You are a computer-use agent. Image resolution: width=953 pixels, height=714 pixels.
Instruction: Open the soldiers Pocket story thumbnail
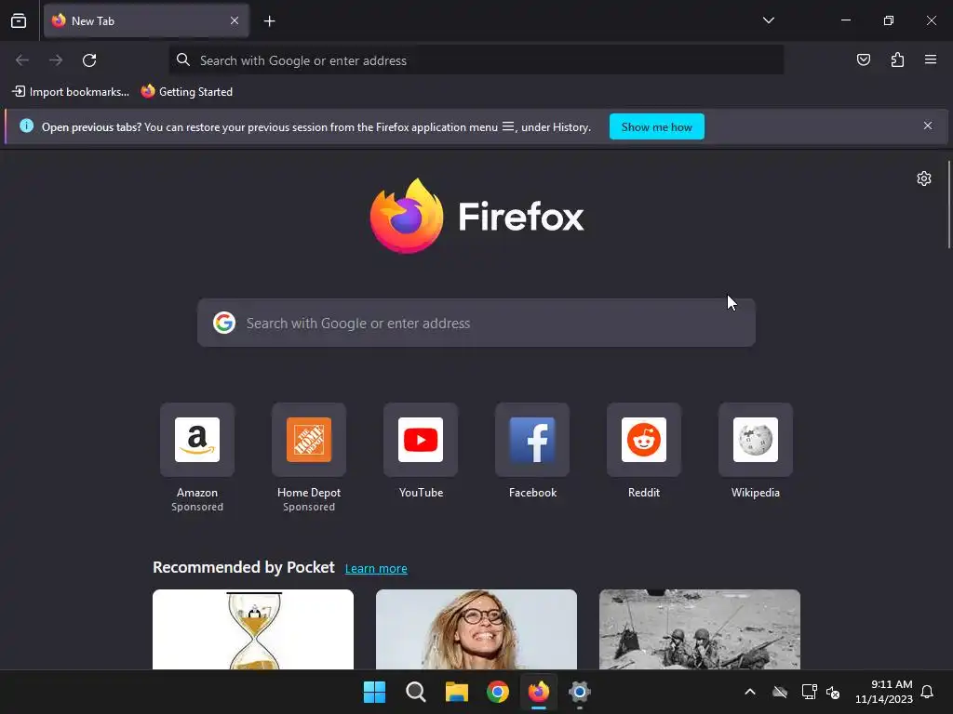coord(700,629)
